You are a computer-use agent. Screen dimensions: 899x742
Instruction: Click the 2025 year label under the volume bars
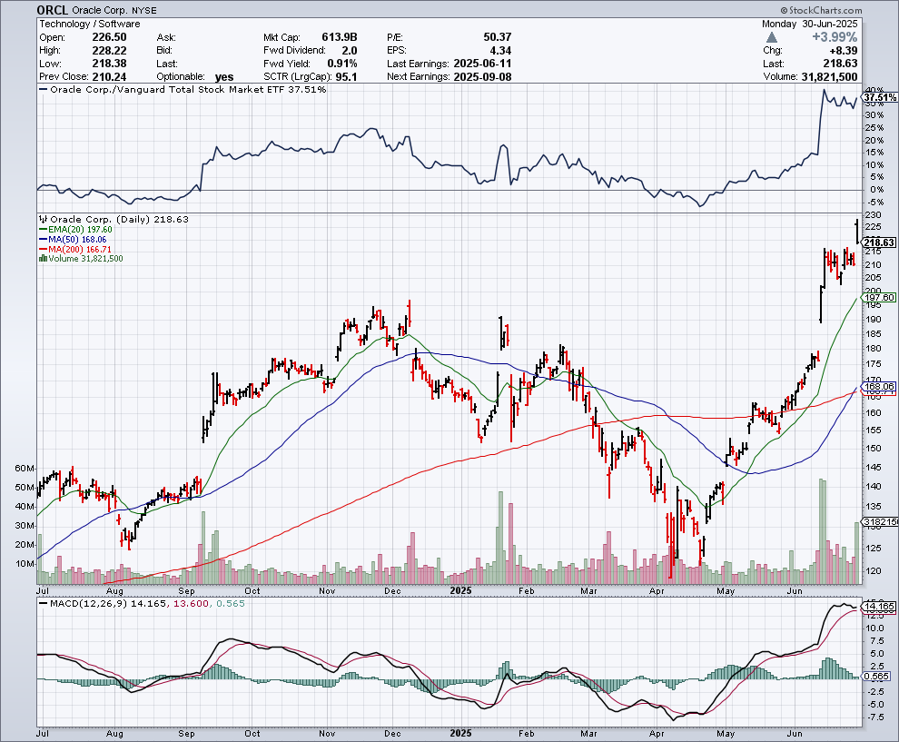click(x=460, y=590)
